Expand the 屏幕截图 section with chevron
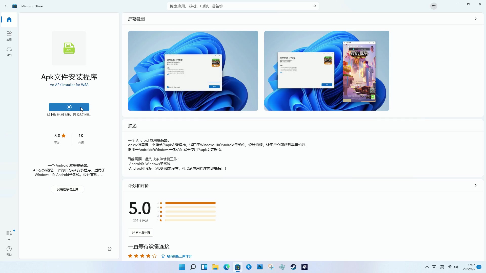The image size is (486, 273). point(476,19)
